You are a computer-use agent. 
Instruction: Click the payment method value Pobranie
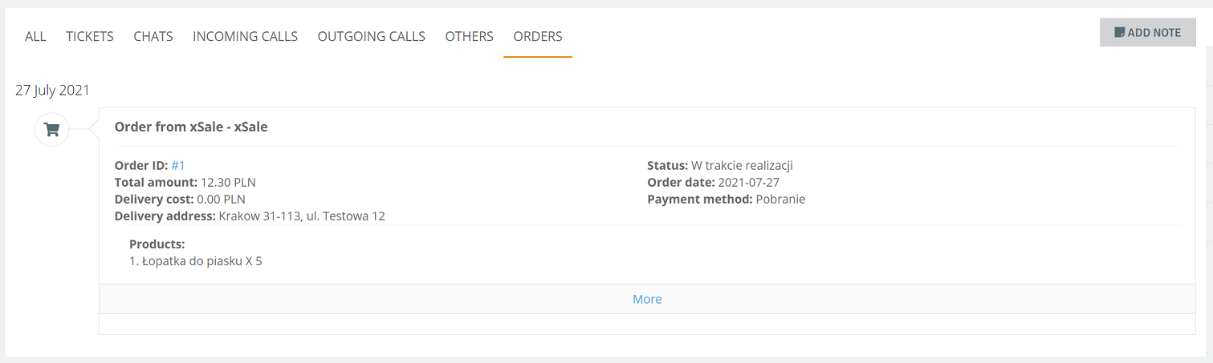[x=780, y=200]
